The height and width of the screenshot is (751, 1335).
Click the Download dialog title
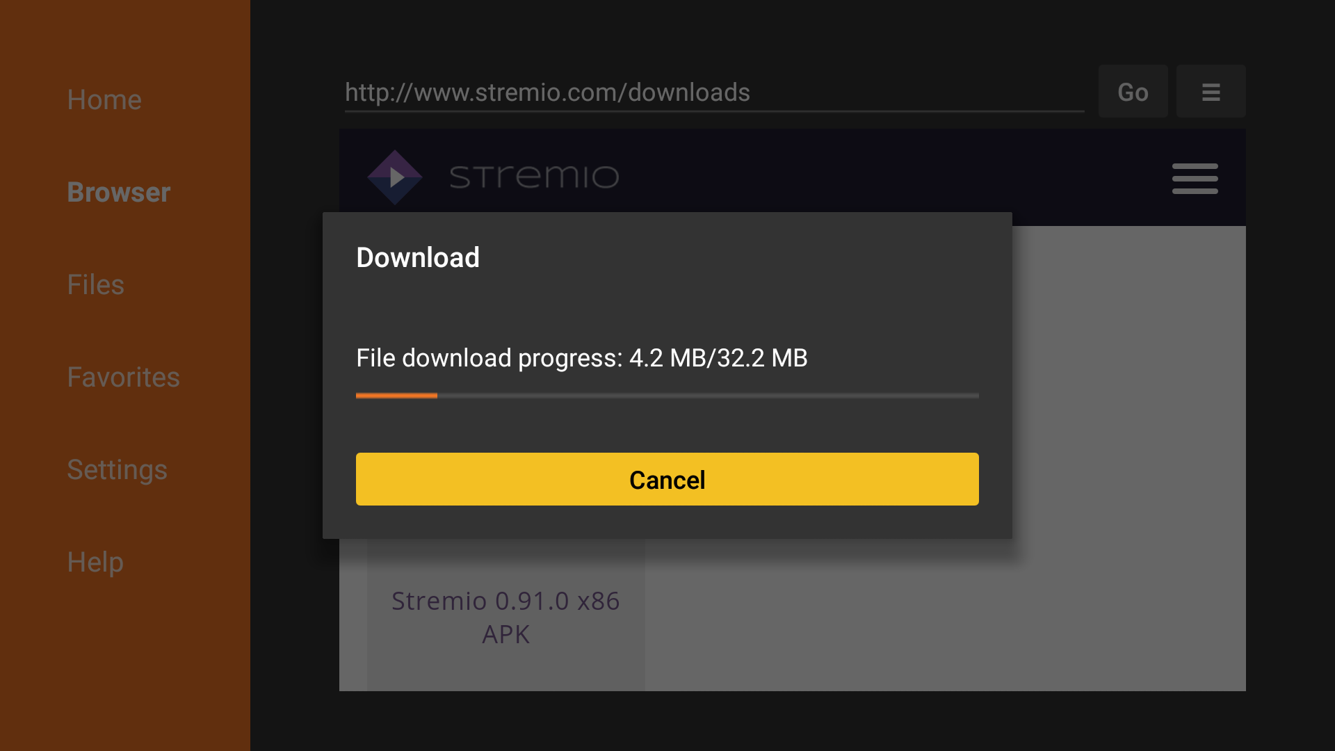(x=418, y=258)
